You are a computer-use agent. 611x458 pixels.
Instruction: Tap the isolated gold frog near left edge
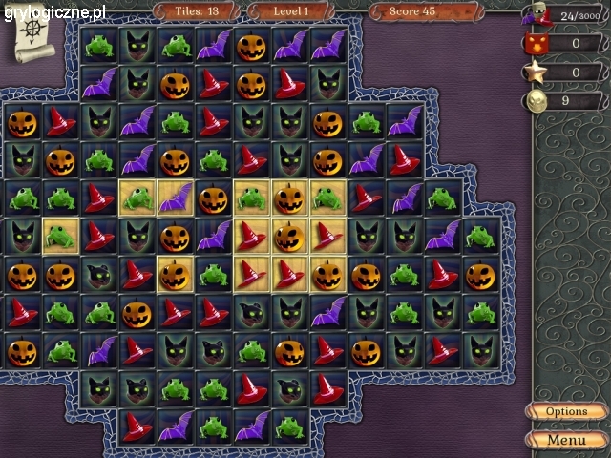pyautogui.click(x=60, y=237)
